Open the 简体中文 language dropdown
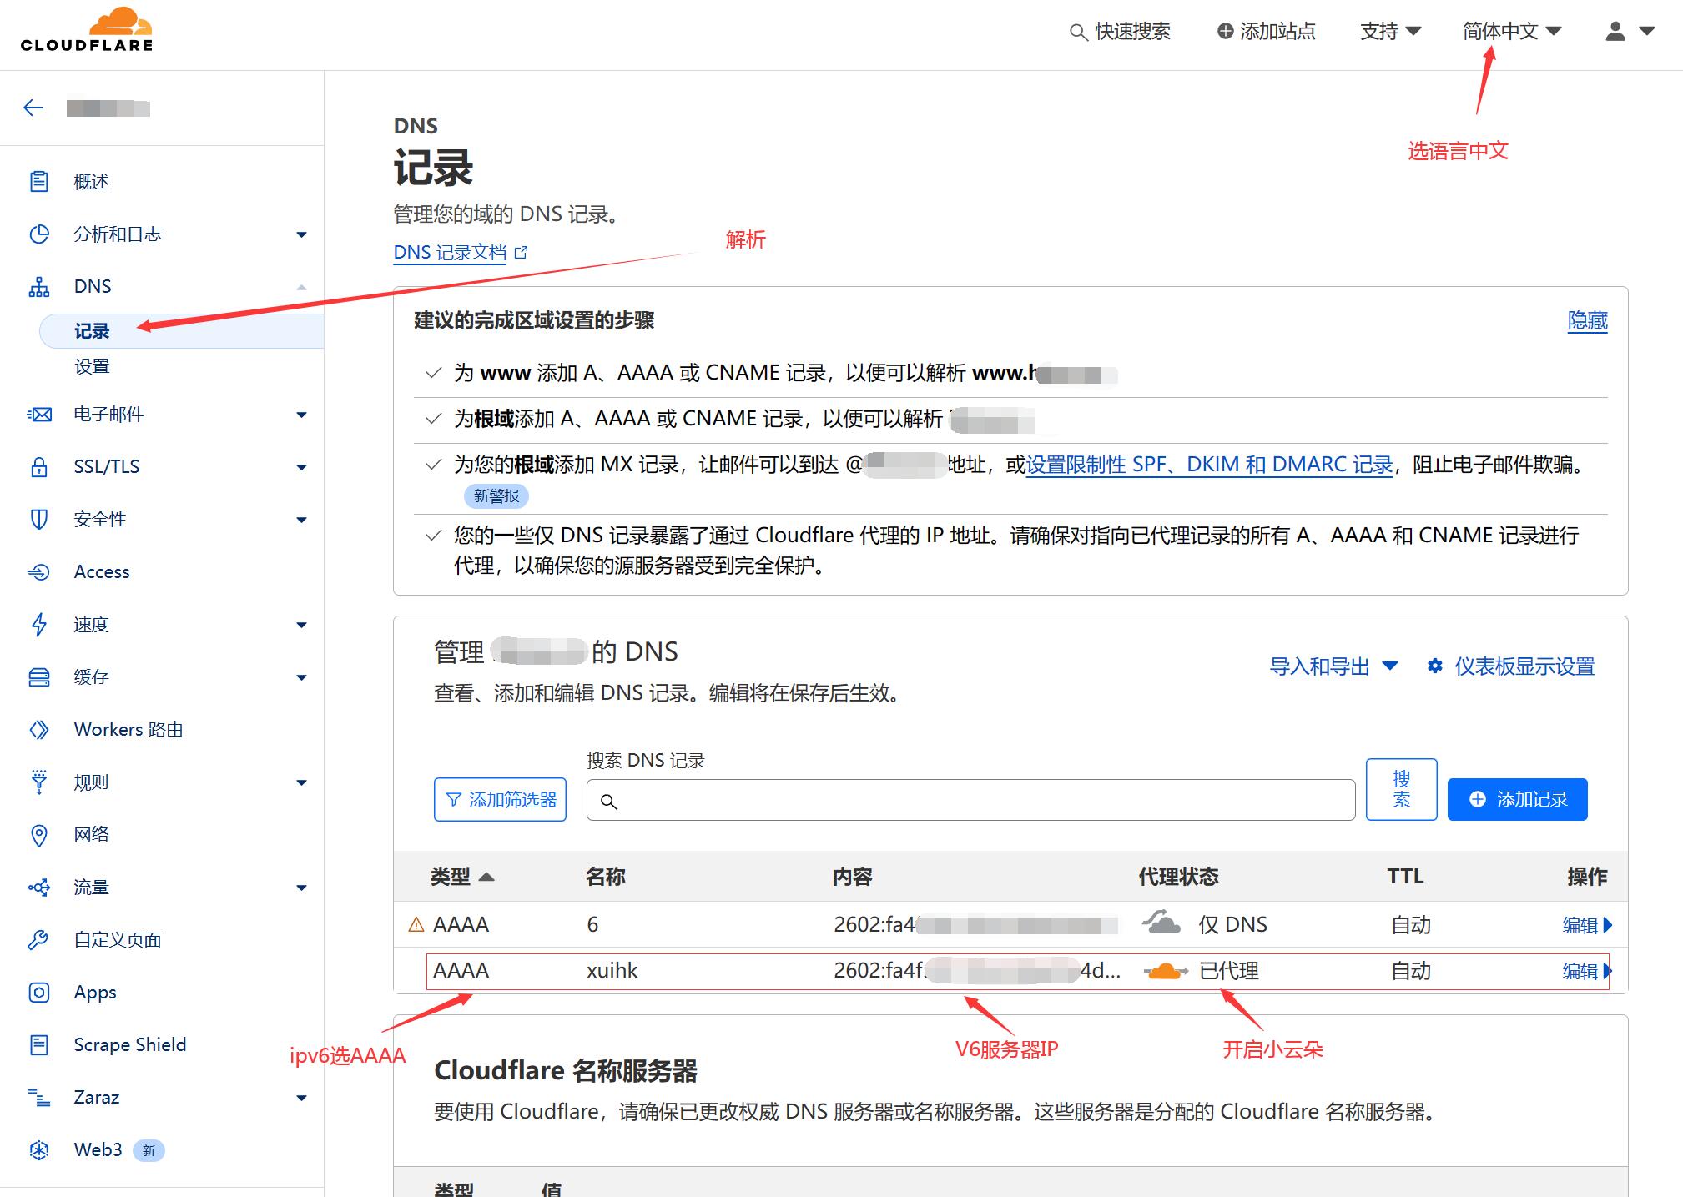The width and height of the screenshot is (1683, 1197). (x=1511, y=32)
